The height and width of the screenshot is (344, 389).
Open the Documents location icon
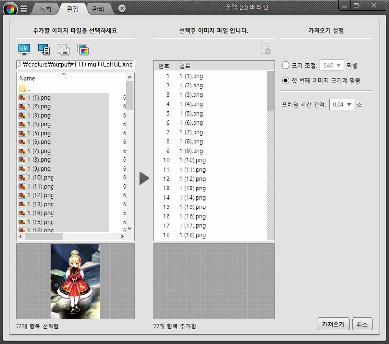pos(64,50)
